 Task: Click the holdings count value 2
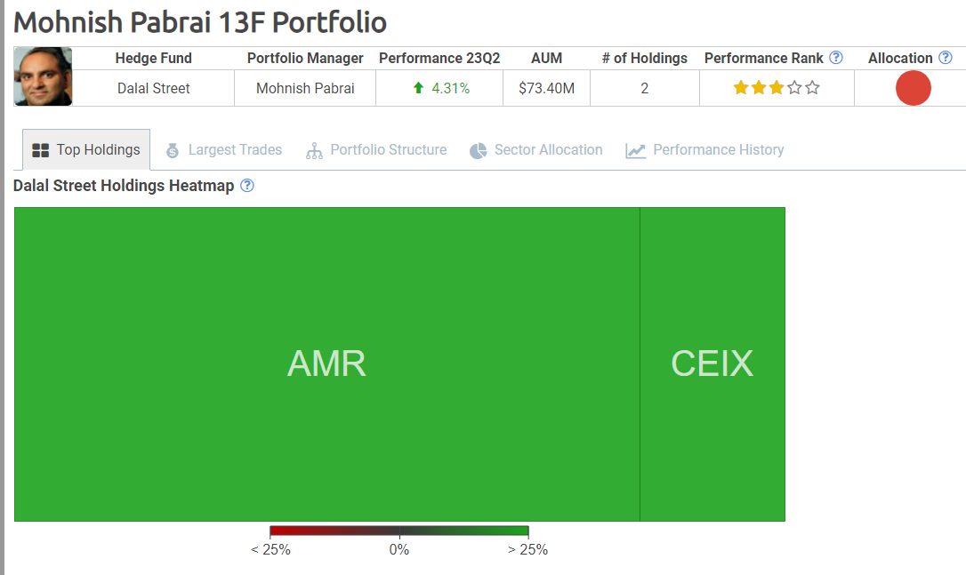[644, 88]
